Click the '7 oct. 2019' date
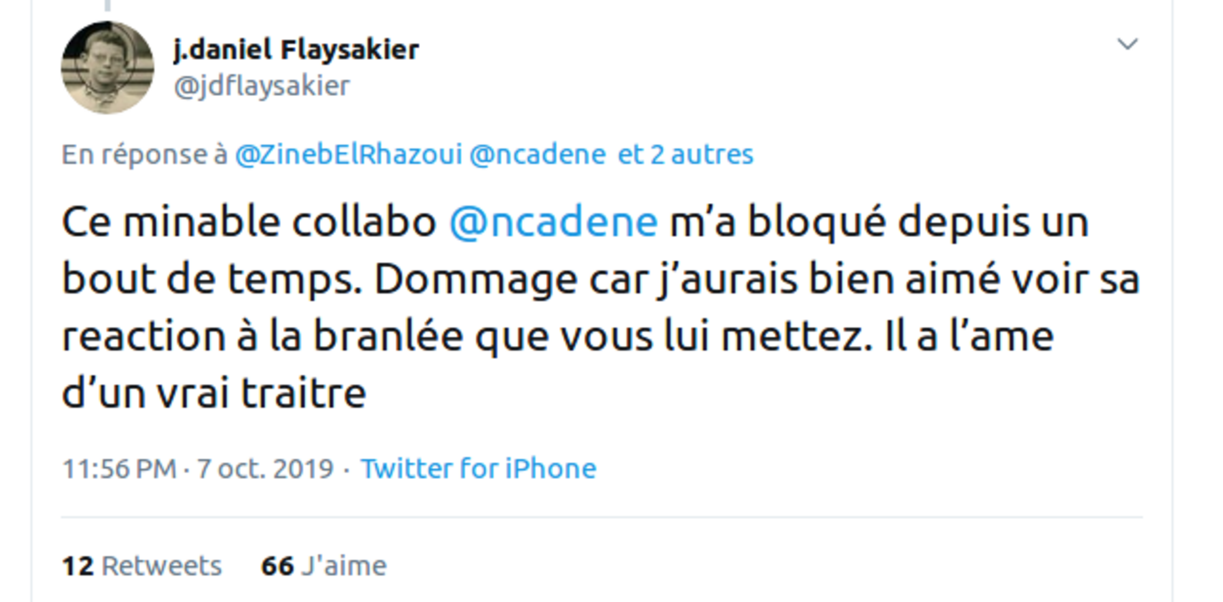 click(x=265, y=469)
